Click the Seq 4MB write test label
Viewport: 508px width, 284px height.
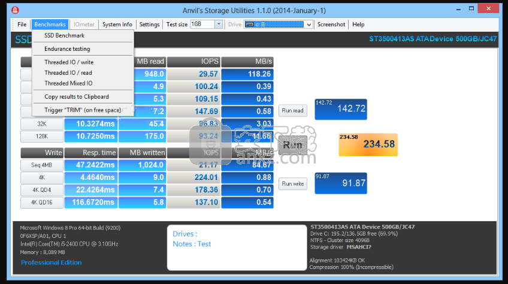42,165
